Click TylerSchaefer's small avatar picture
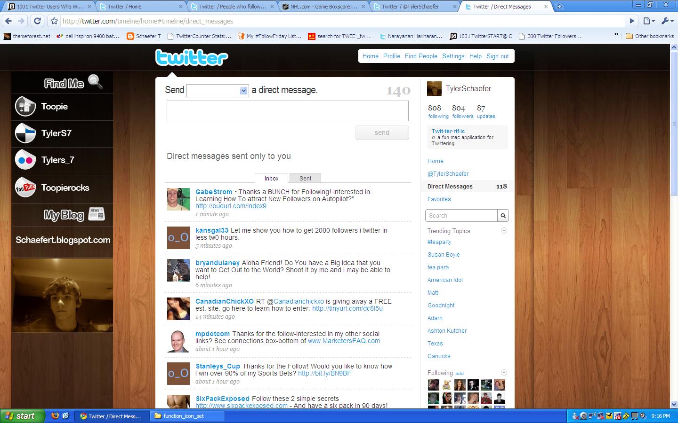Screen dimensions: 678x423 point(434,89)
